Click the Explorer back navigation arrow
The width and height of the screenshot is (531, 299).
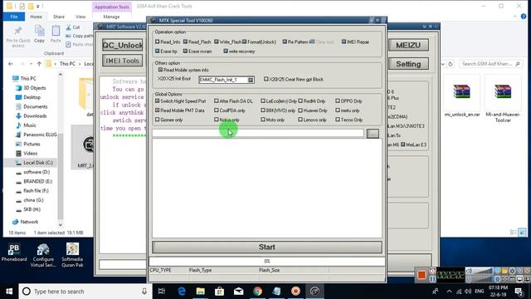pos(11,64)
